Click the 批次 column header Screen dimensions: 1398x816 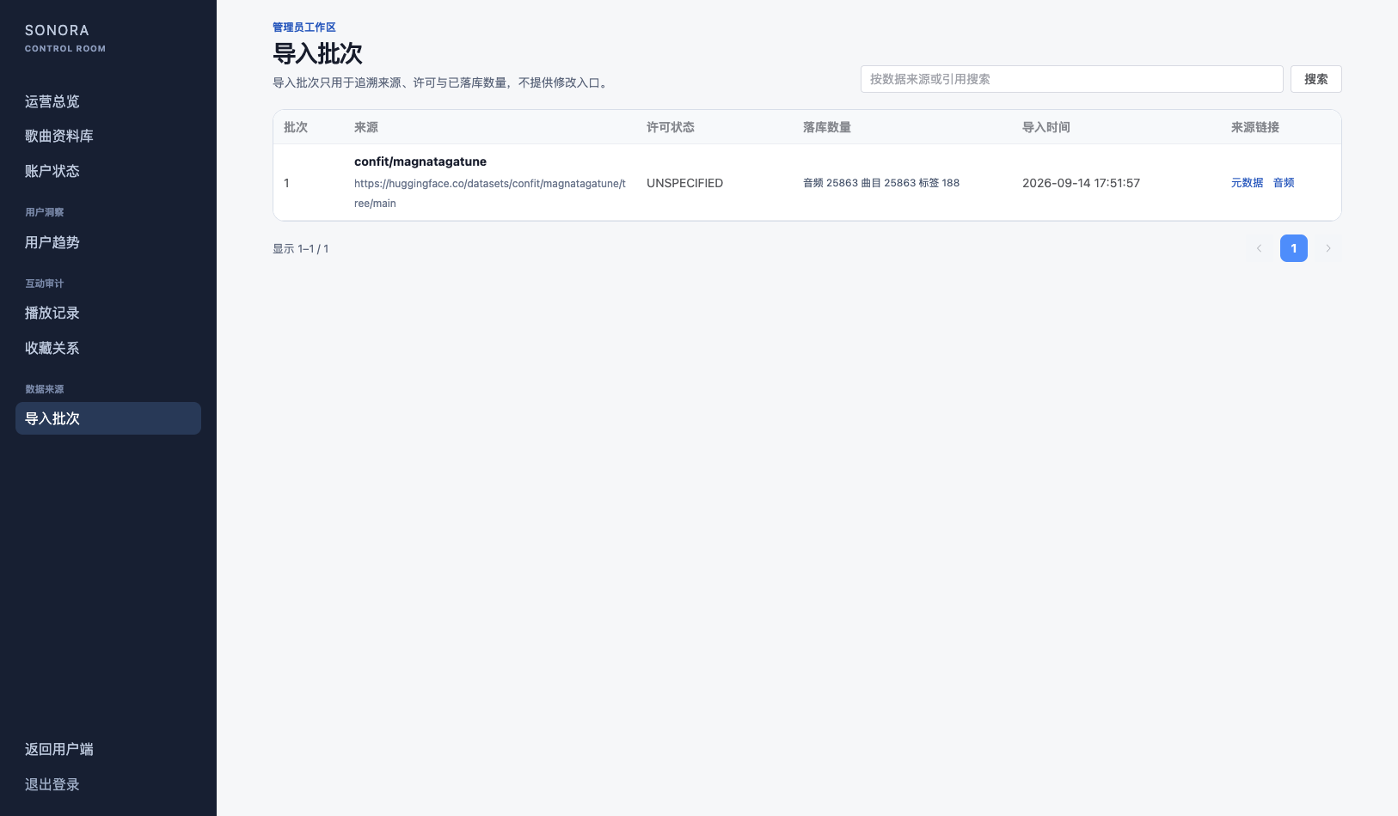click(296, 127)
